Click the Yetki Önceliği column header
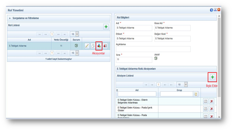The image size is (233, 131). click(61, 40)
